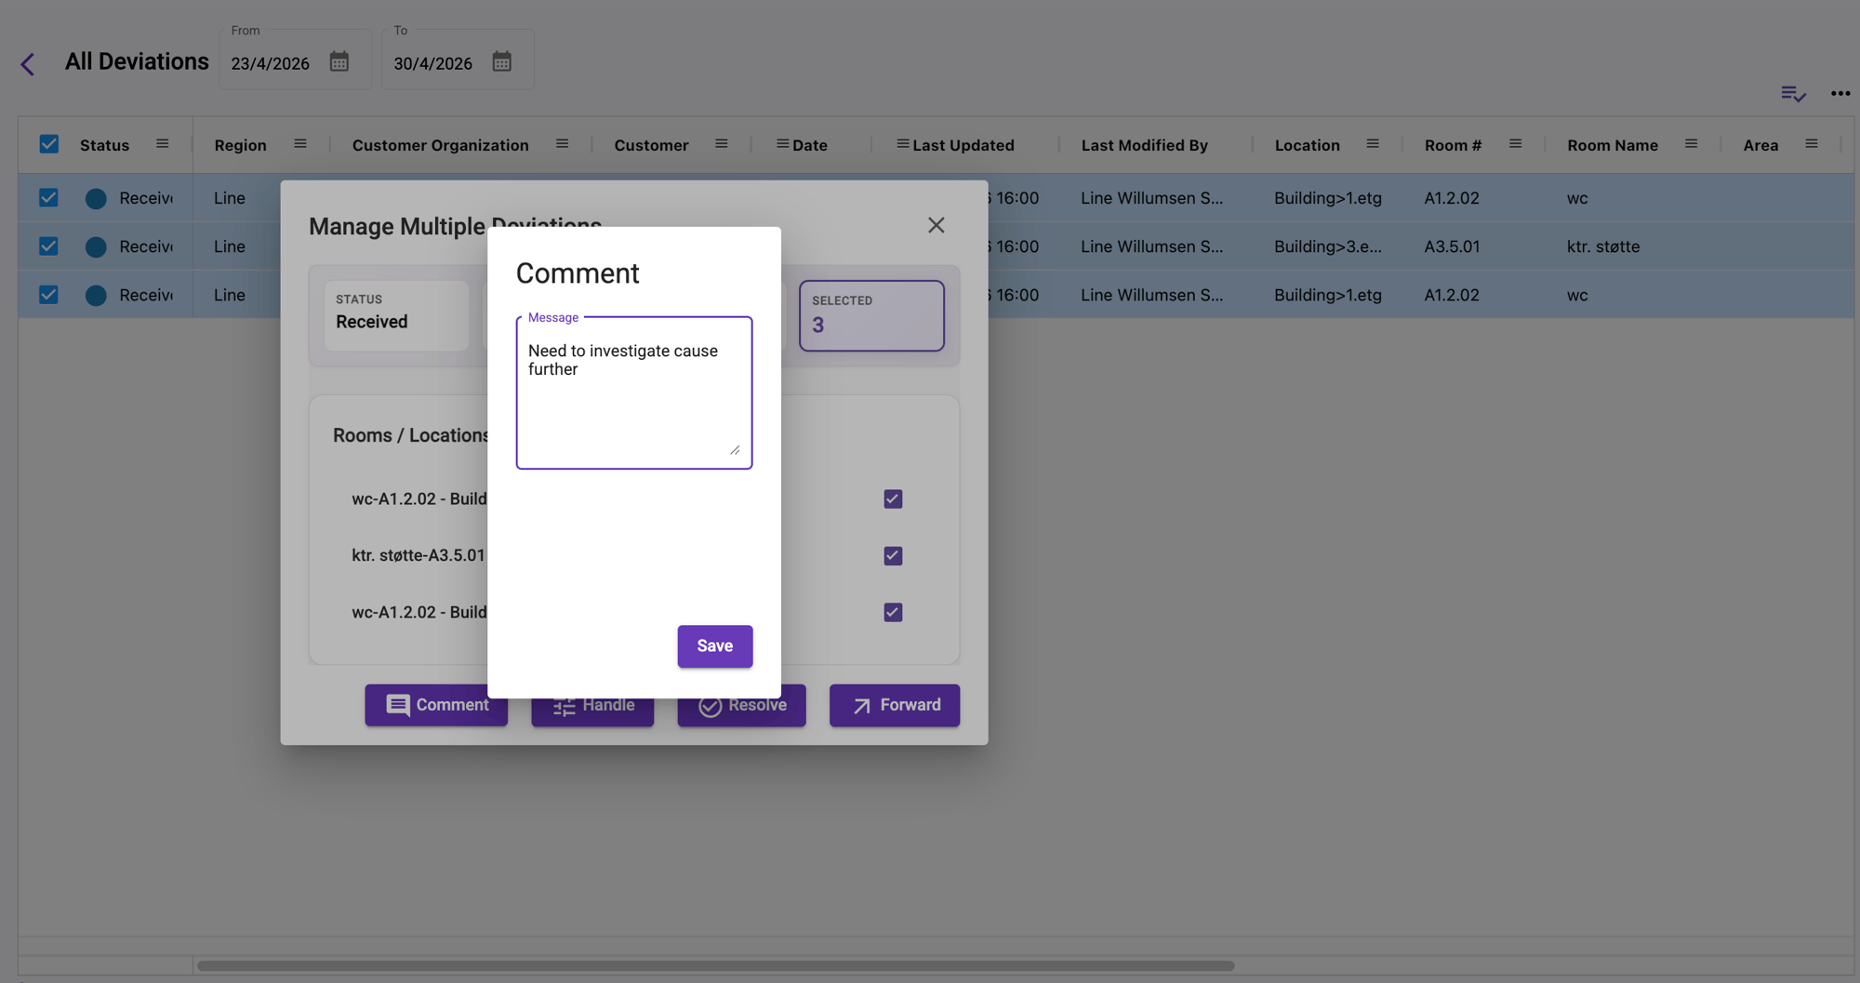Viewport: 1860px width, 983px height.
Task: Save the comment
Action: click(715, 646)
